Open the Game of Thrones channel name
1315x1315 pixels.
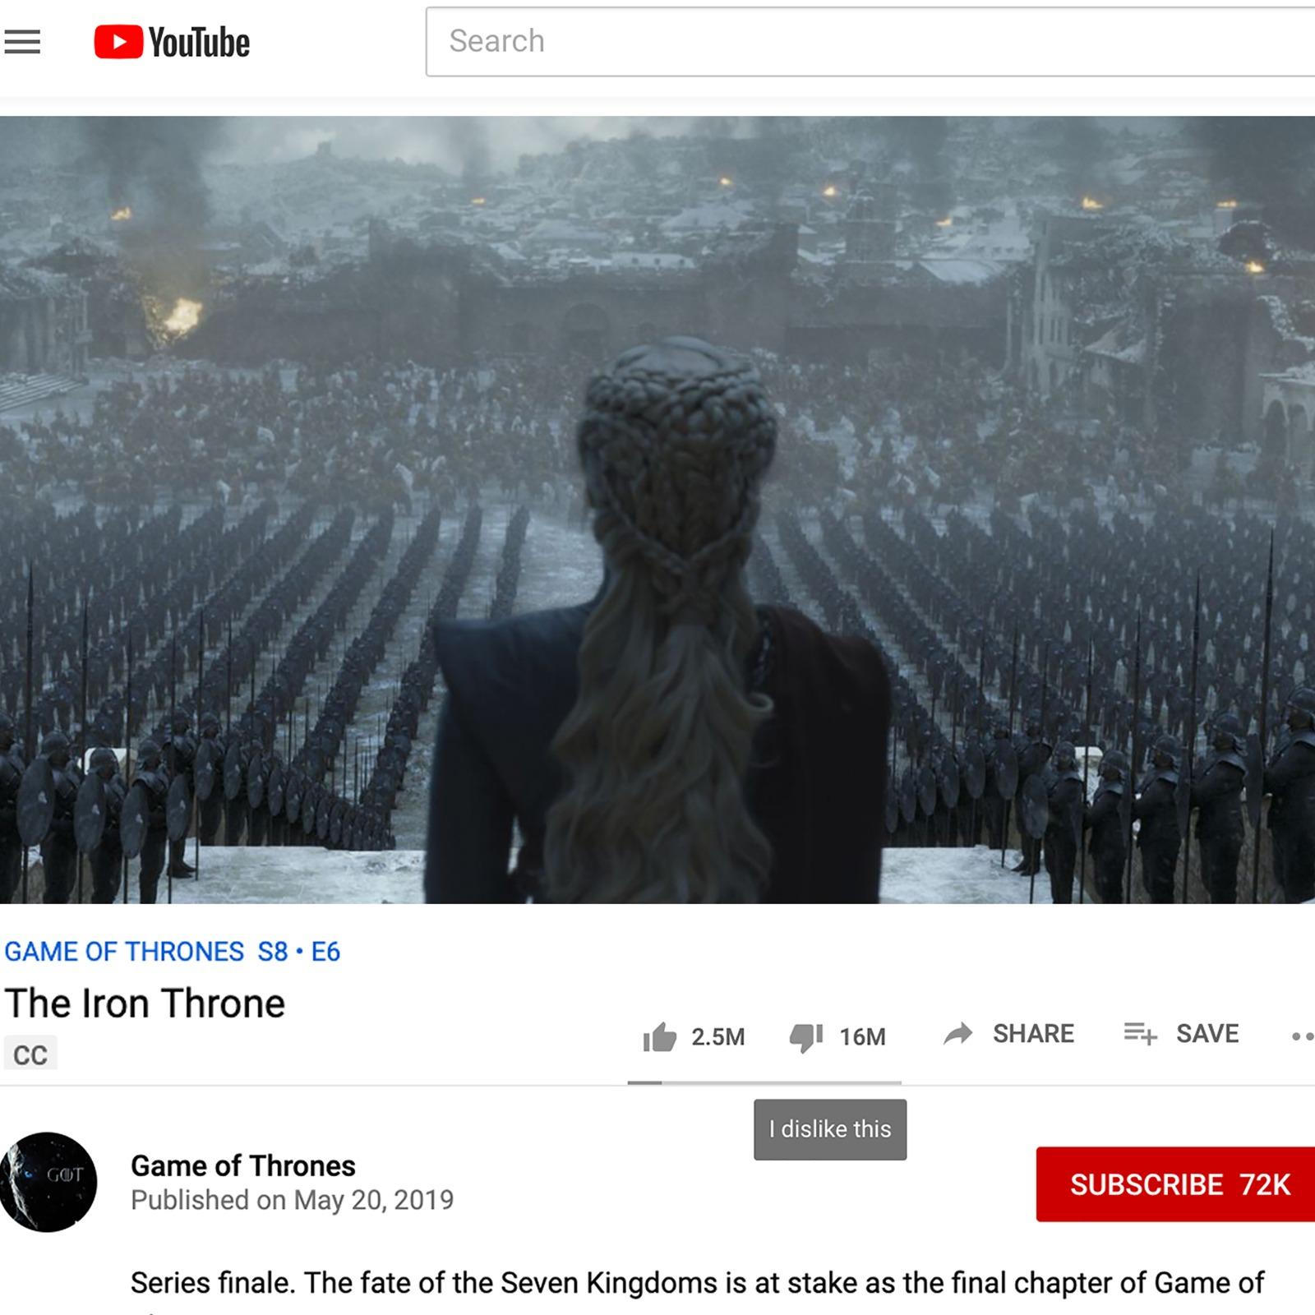pos(243,1165)
